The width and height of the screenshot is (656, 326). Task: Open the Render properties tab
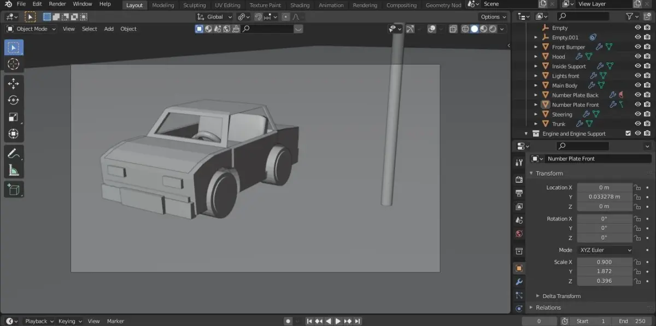tap(519, 179)
